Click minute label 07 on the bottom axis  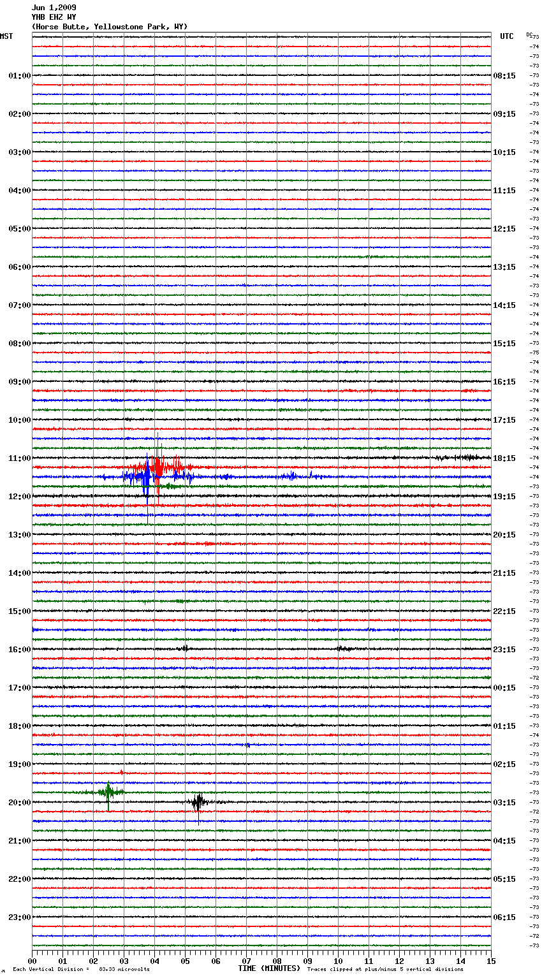pyautogui.click(x=246, y=961)
